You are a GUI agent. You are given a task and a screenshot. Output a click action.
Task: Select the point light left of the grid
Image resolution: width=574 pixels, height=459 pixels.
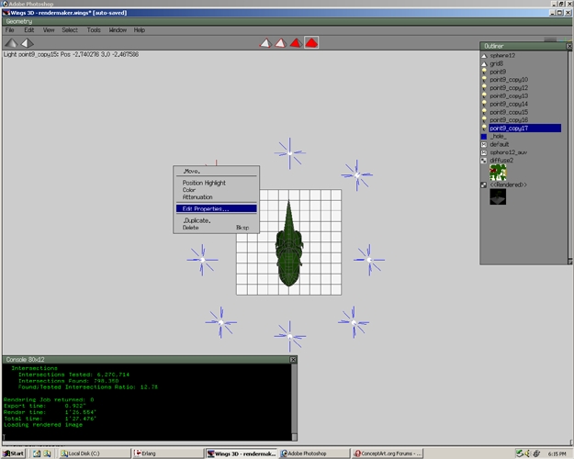pos(202,260)
